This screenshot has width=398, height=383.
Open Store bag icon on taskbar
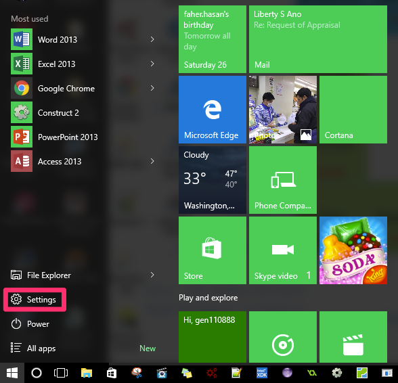[x=112, y=373]
